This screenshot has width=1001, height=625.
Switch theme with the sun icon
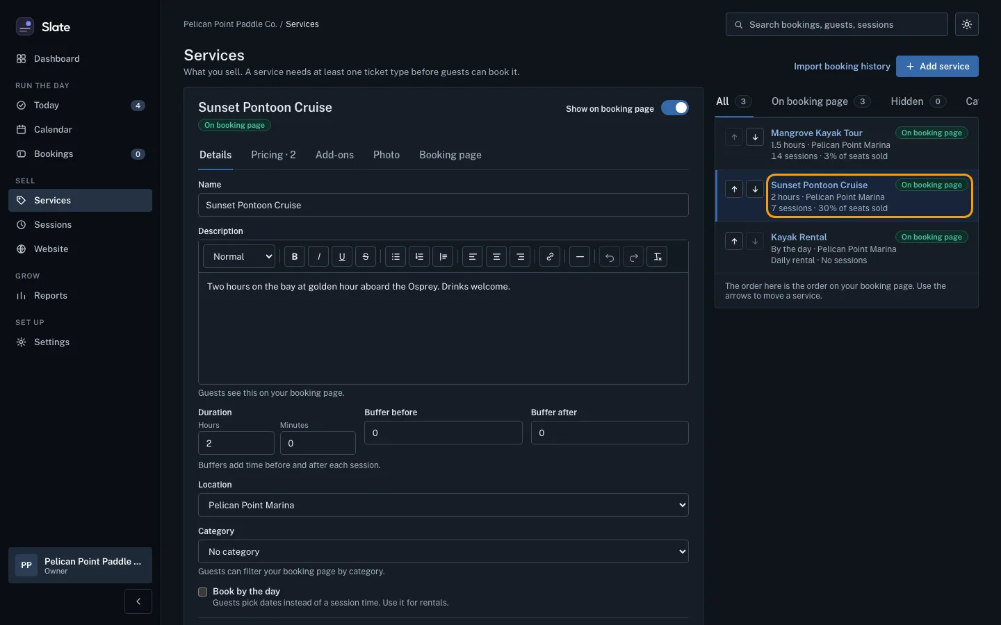(967, 24)
